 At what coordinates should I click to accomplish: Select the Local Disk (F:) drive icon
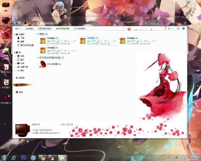(x=43, y=50)
